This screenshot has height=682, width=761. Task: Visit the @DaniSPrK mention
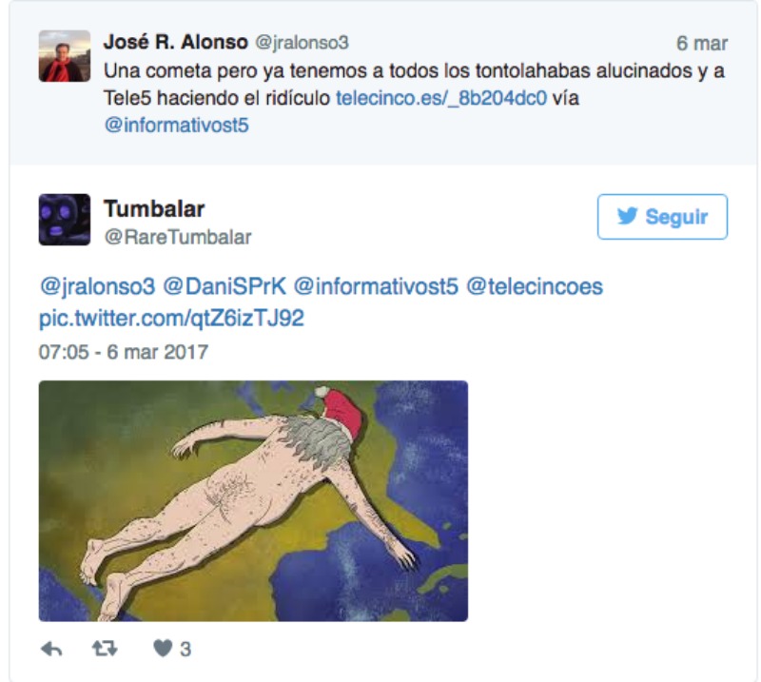pyautogui.click(x=224, y=286)
